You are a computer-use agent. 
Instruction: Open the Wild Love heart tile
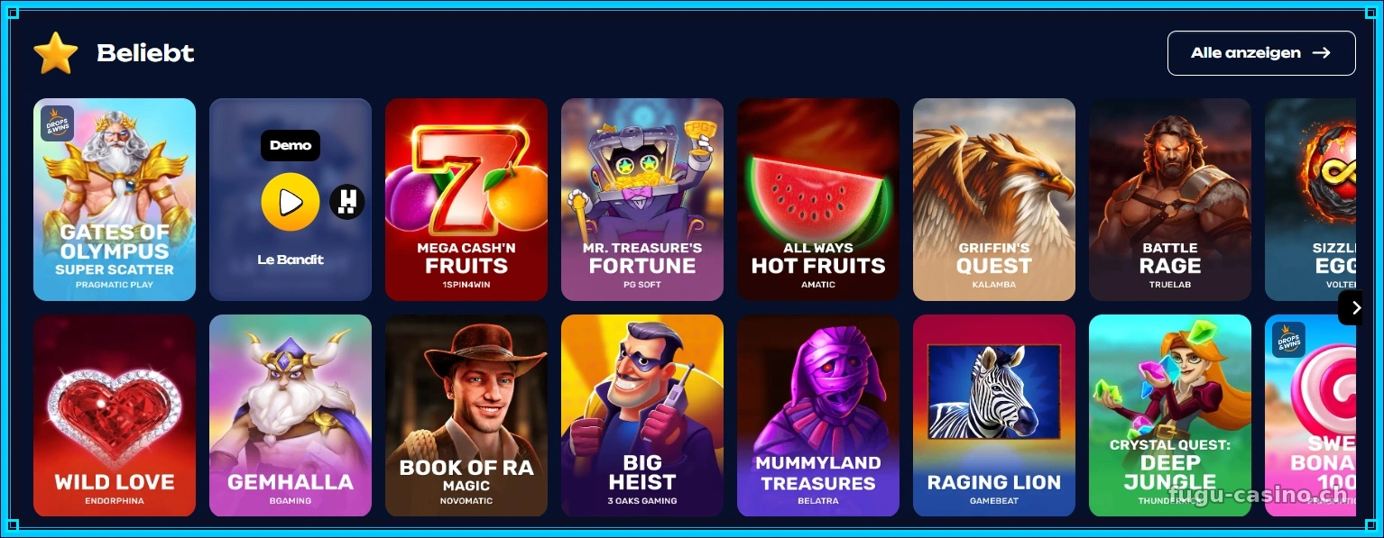(x=115, y=415)
